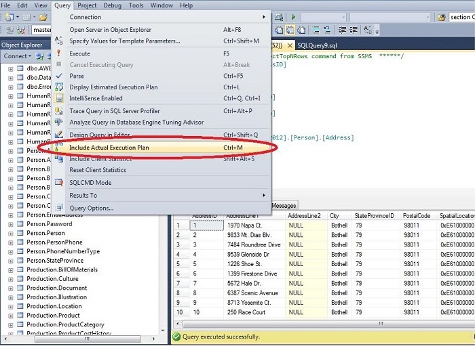Click Display Estimated Execution Plan icon

(x=59, y=87)
